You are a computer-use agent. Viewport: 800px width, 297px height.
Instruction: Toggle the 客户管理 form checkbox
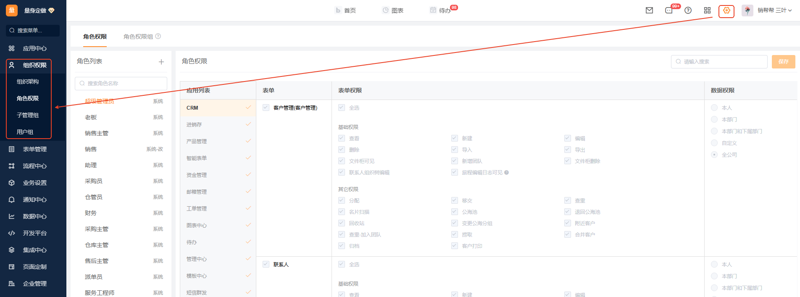pos(266,108)
